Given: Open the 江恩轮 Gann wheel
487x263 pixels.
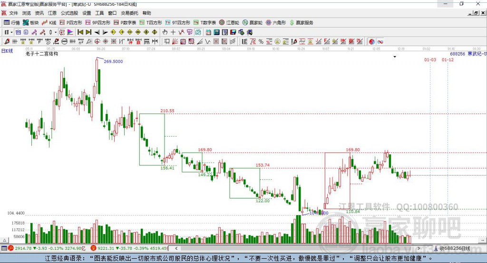Looking at the screenshot, I should pos(229,23).
